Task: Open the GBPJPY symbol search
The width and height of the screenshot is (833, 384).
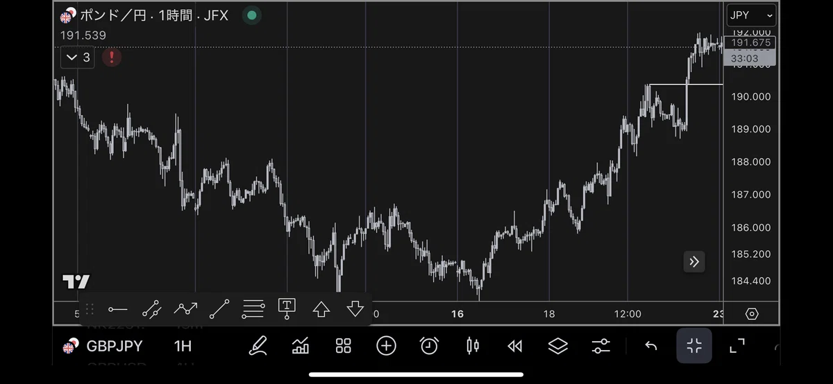Action: (x=106, y=346)
